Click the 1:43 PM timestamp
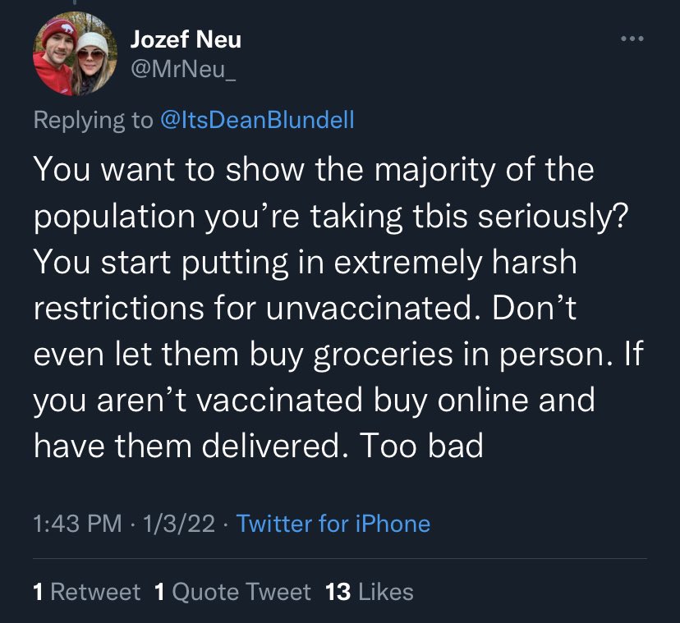The width and height of the screenshot is (680, 623). pyautogui.click(x=77, y=523)
